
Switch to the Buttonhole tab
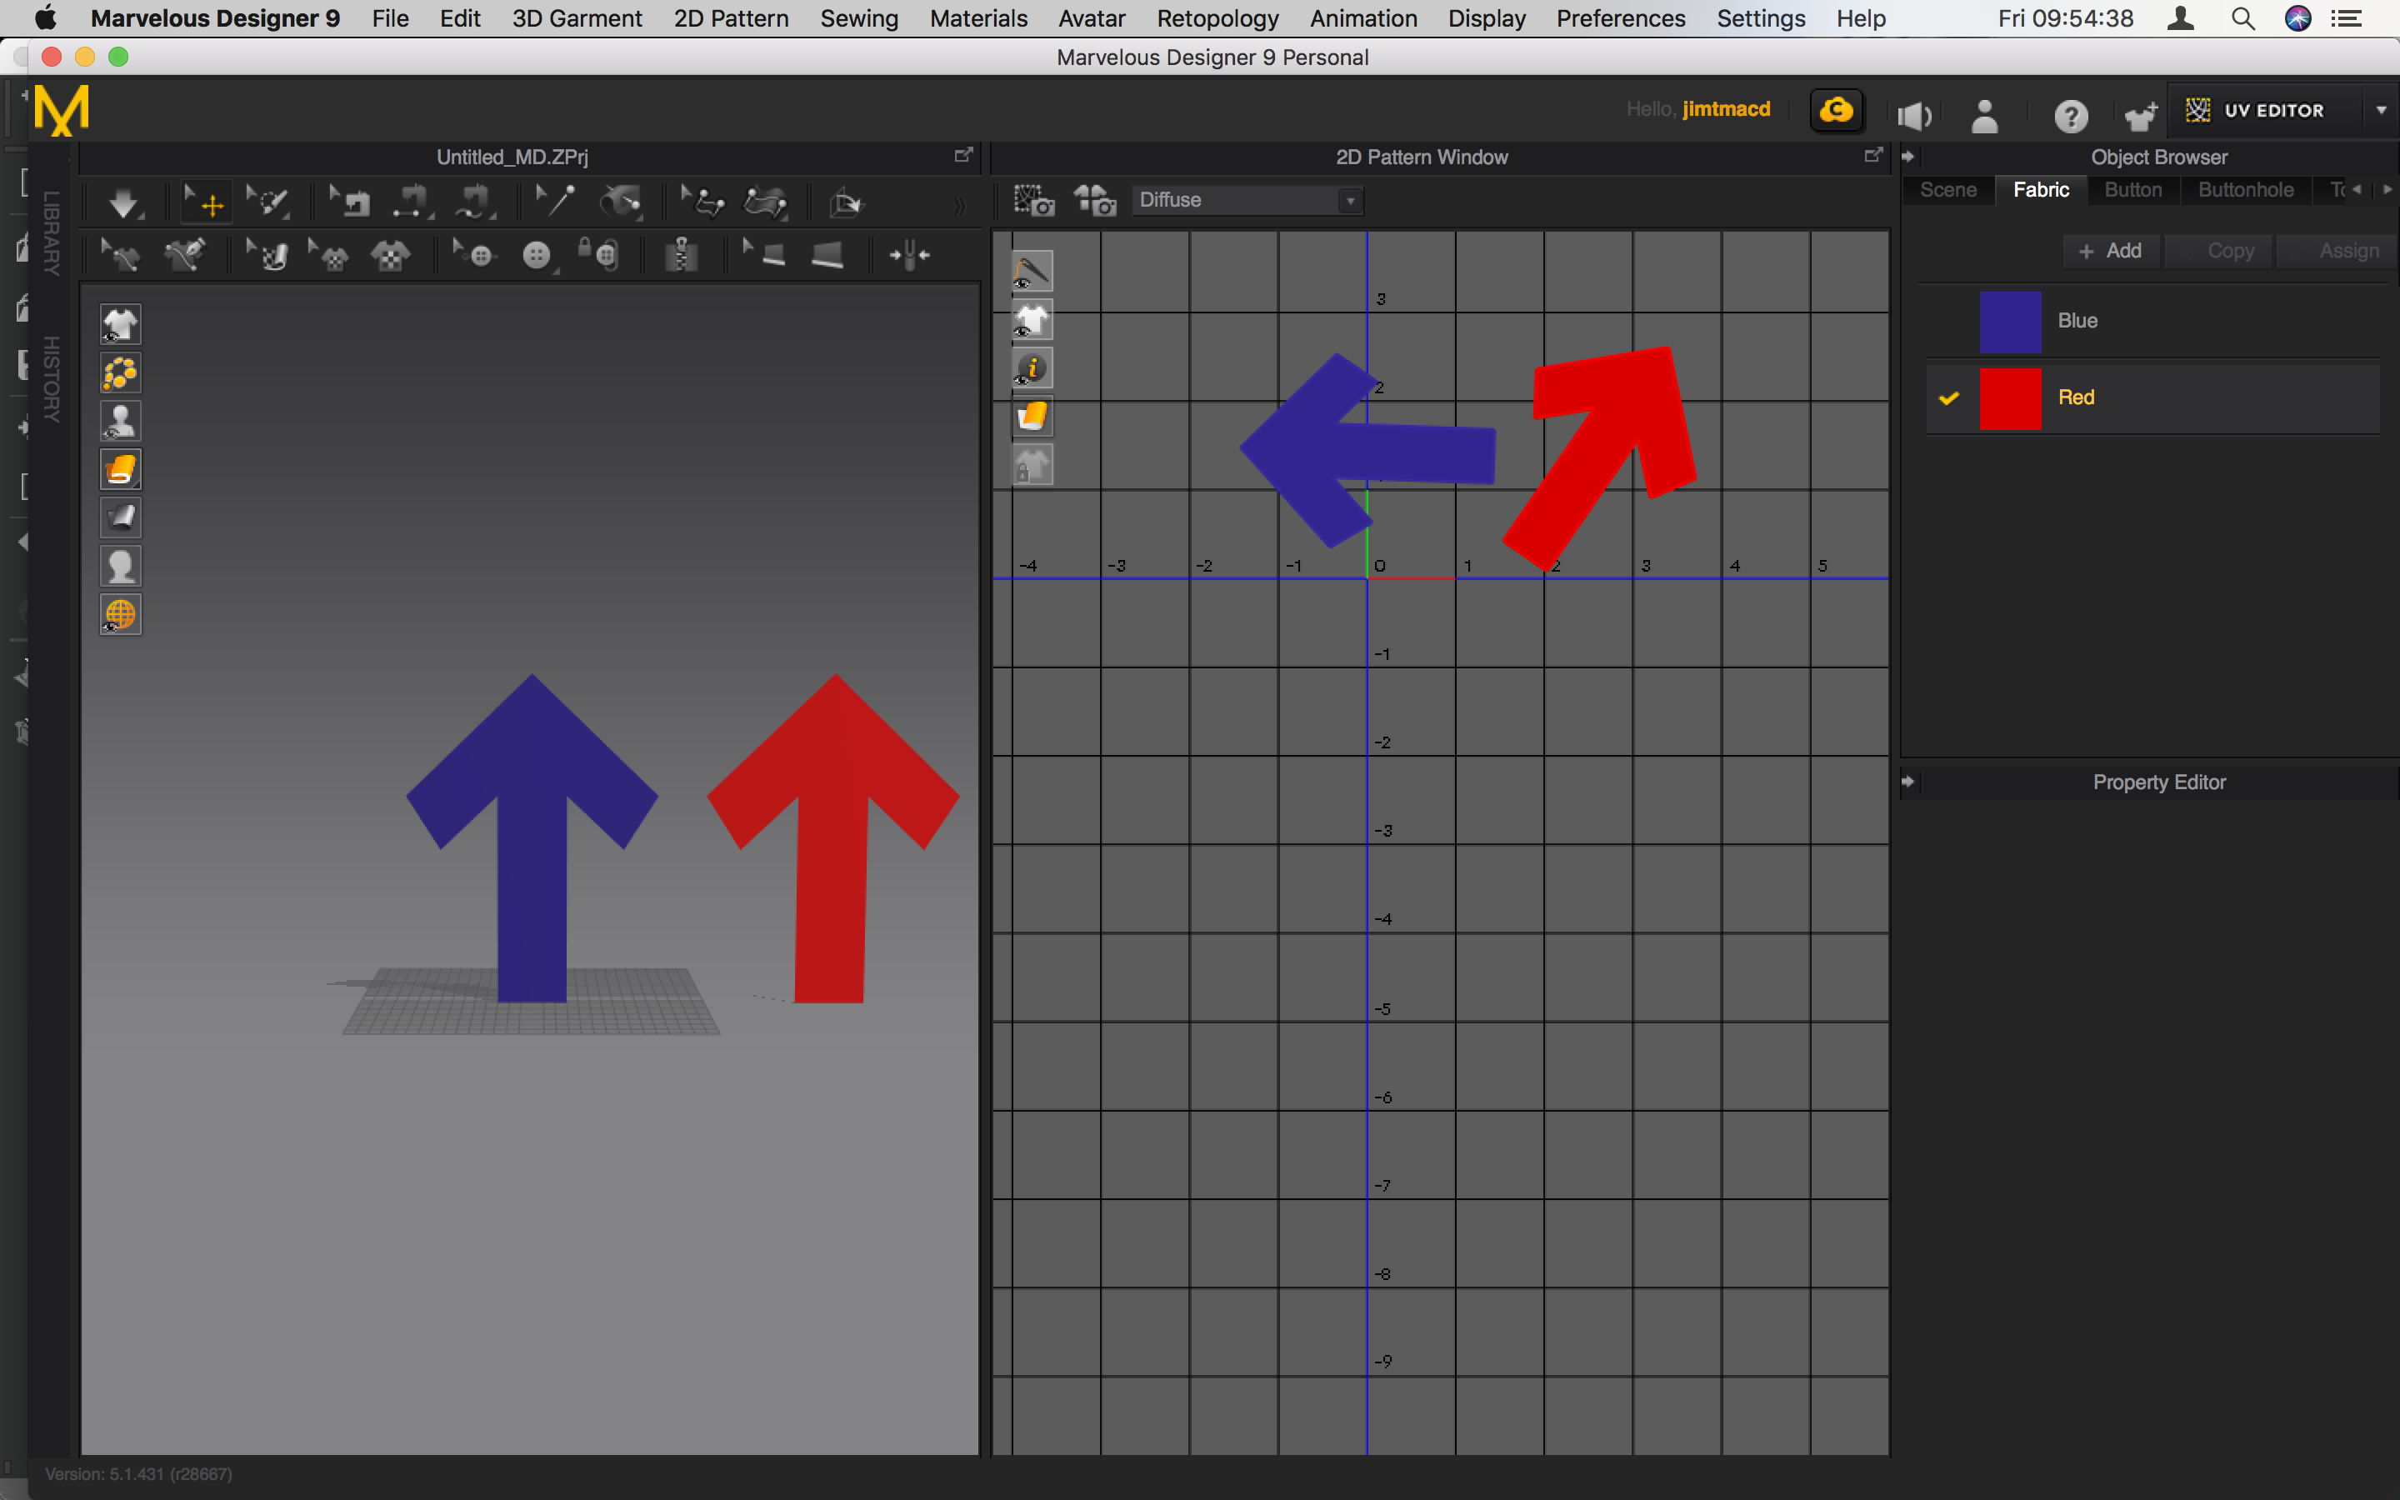coord(2245,189)
